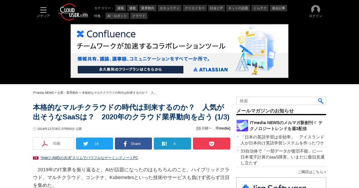
Task: Open the くらテク category
Action: tap(260, 8)
